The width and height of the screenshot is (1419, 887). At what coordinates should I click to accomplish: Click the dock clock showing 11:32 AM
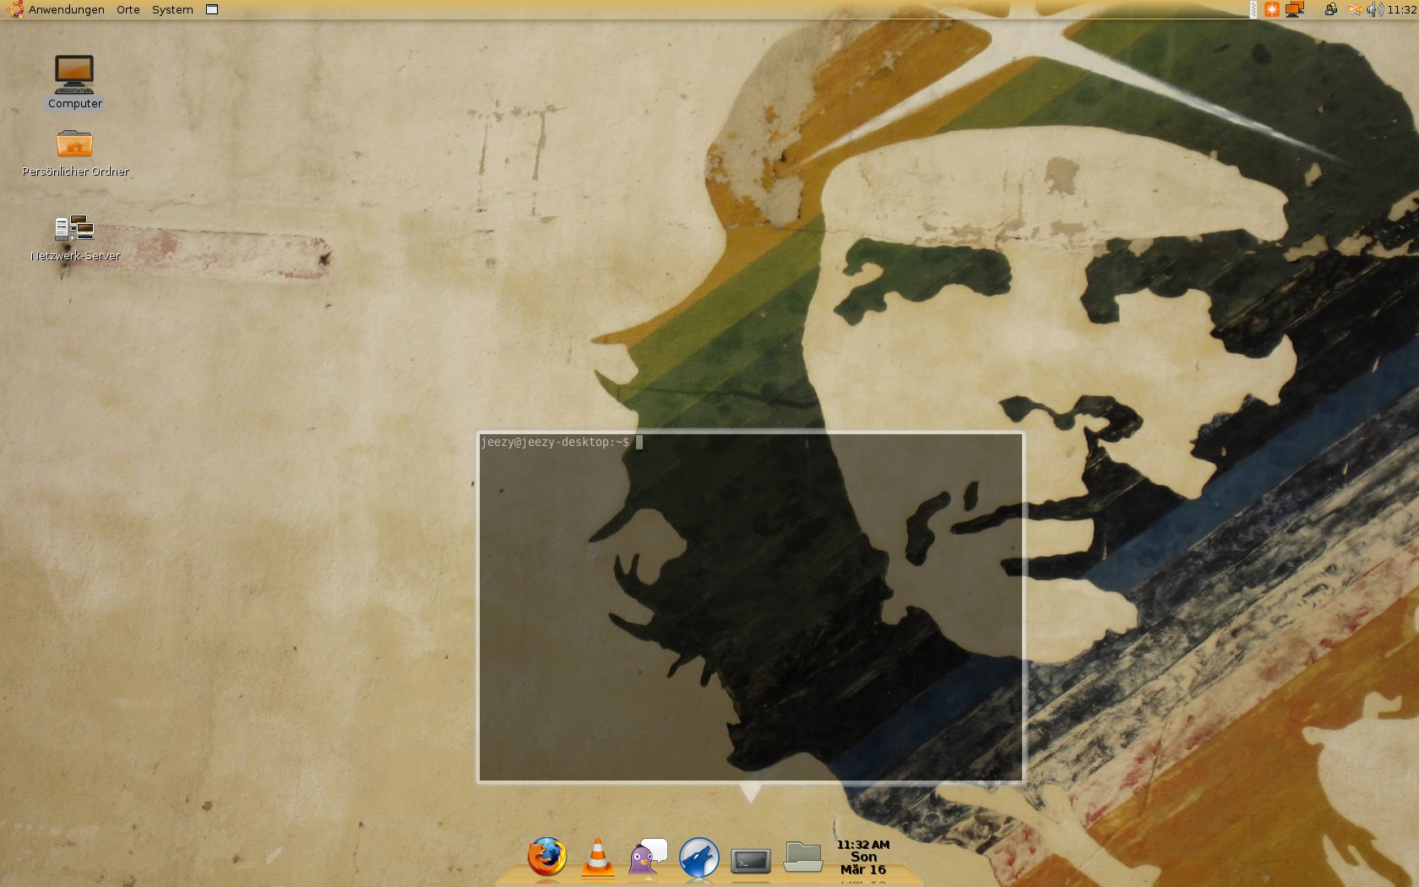tap(863, 857)
